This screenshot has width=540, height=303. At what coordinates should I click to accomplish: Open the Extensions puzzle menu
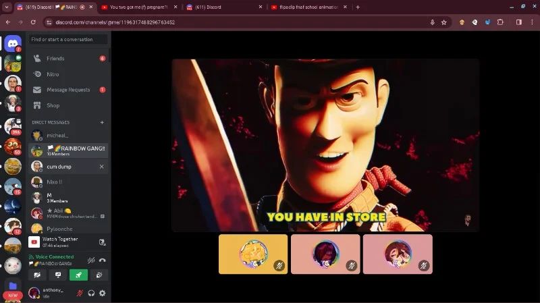(500, 22)
